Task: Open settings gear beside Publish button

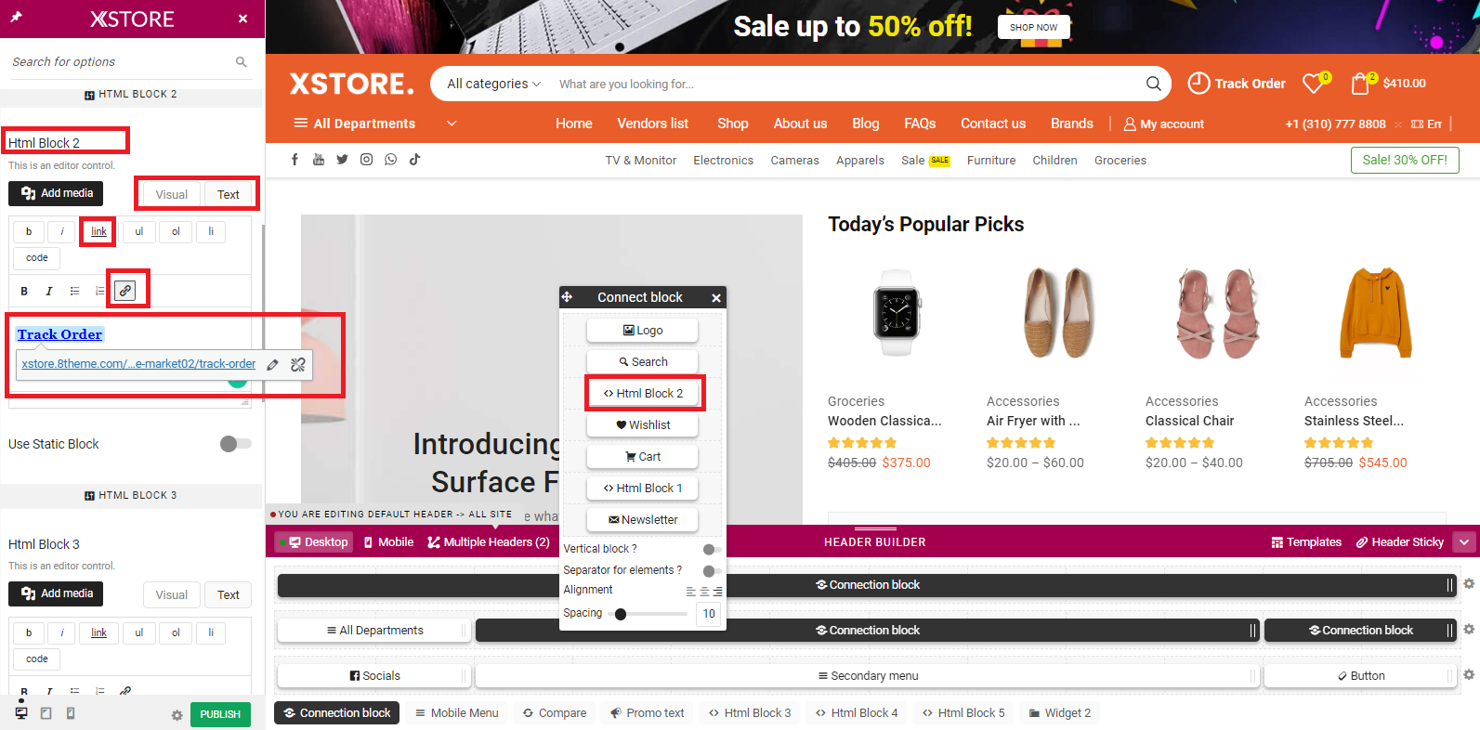Action: coord(177,715)
